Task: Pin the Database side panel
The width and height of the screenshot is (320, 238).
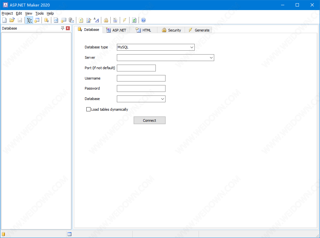Action: point(63,28)
